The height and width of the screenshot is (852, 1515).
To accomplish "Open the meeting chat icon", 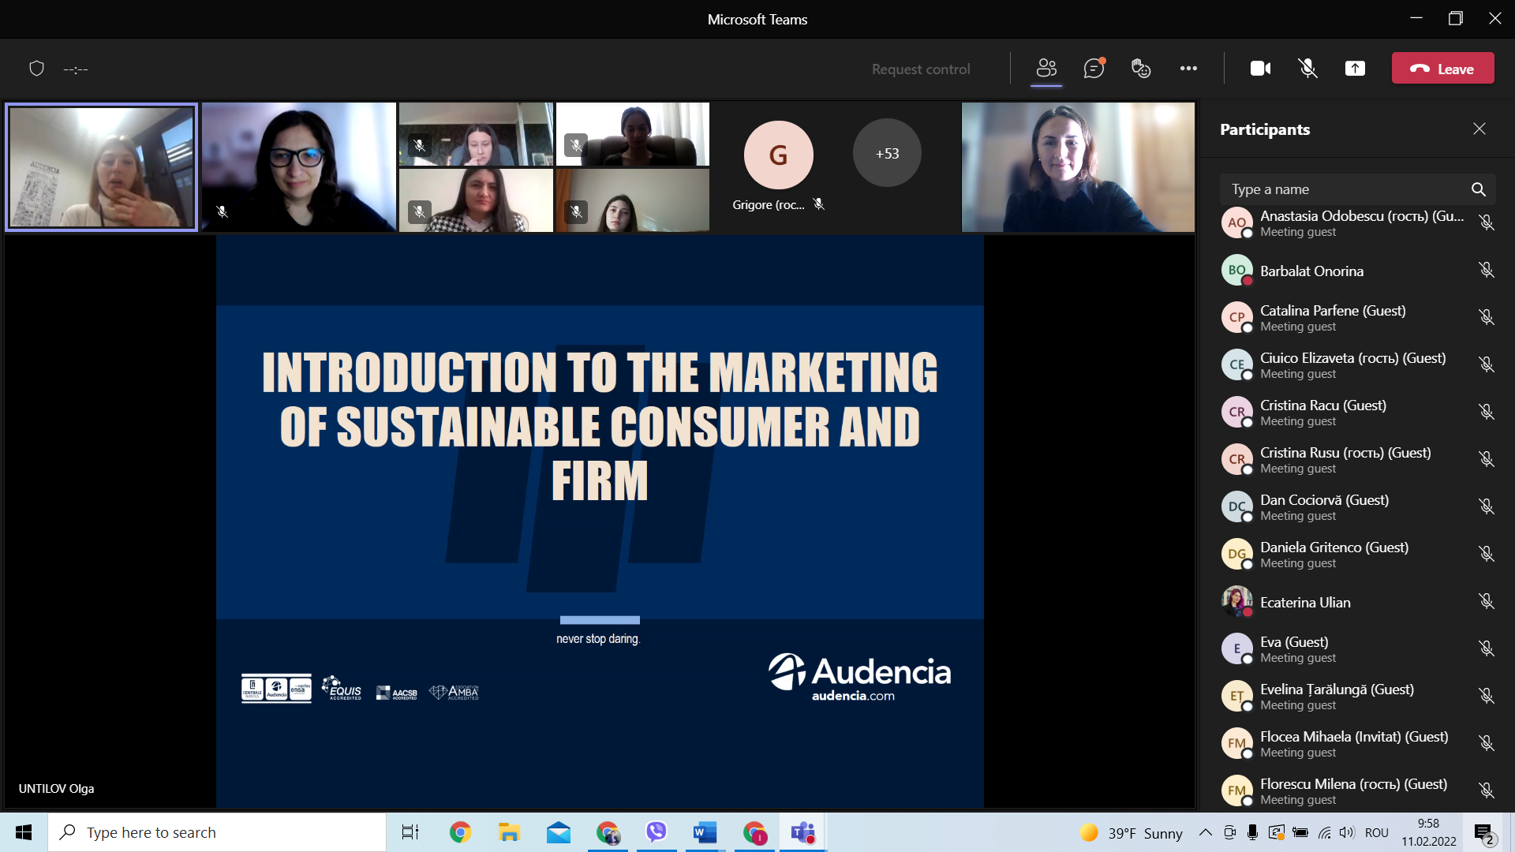I will (1094, 69).
